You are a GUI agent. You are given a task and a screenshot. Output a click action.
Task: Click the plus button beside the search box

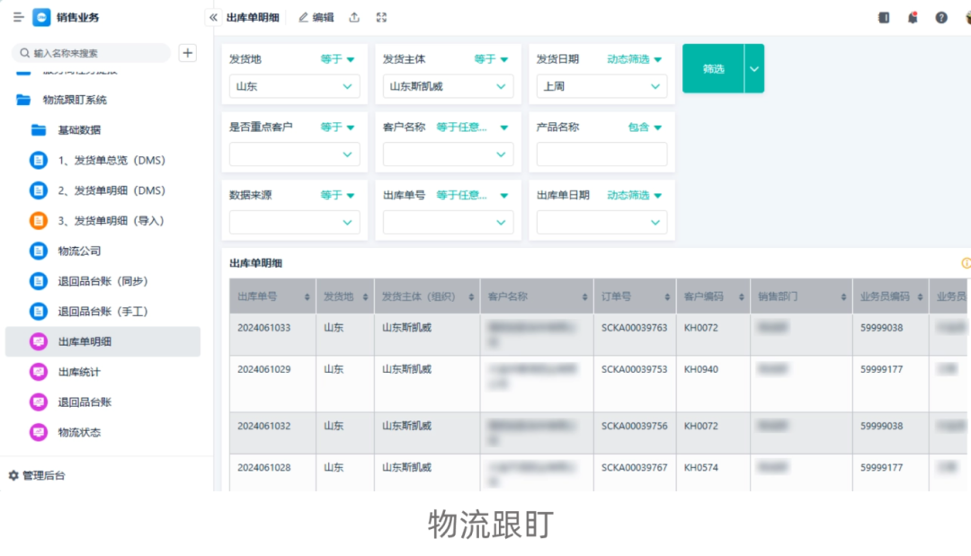pyautogui.click(x=187, y=53)
